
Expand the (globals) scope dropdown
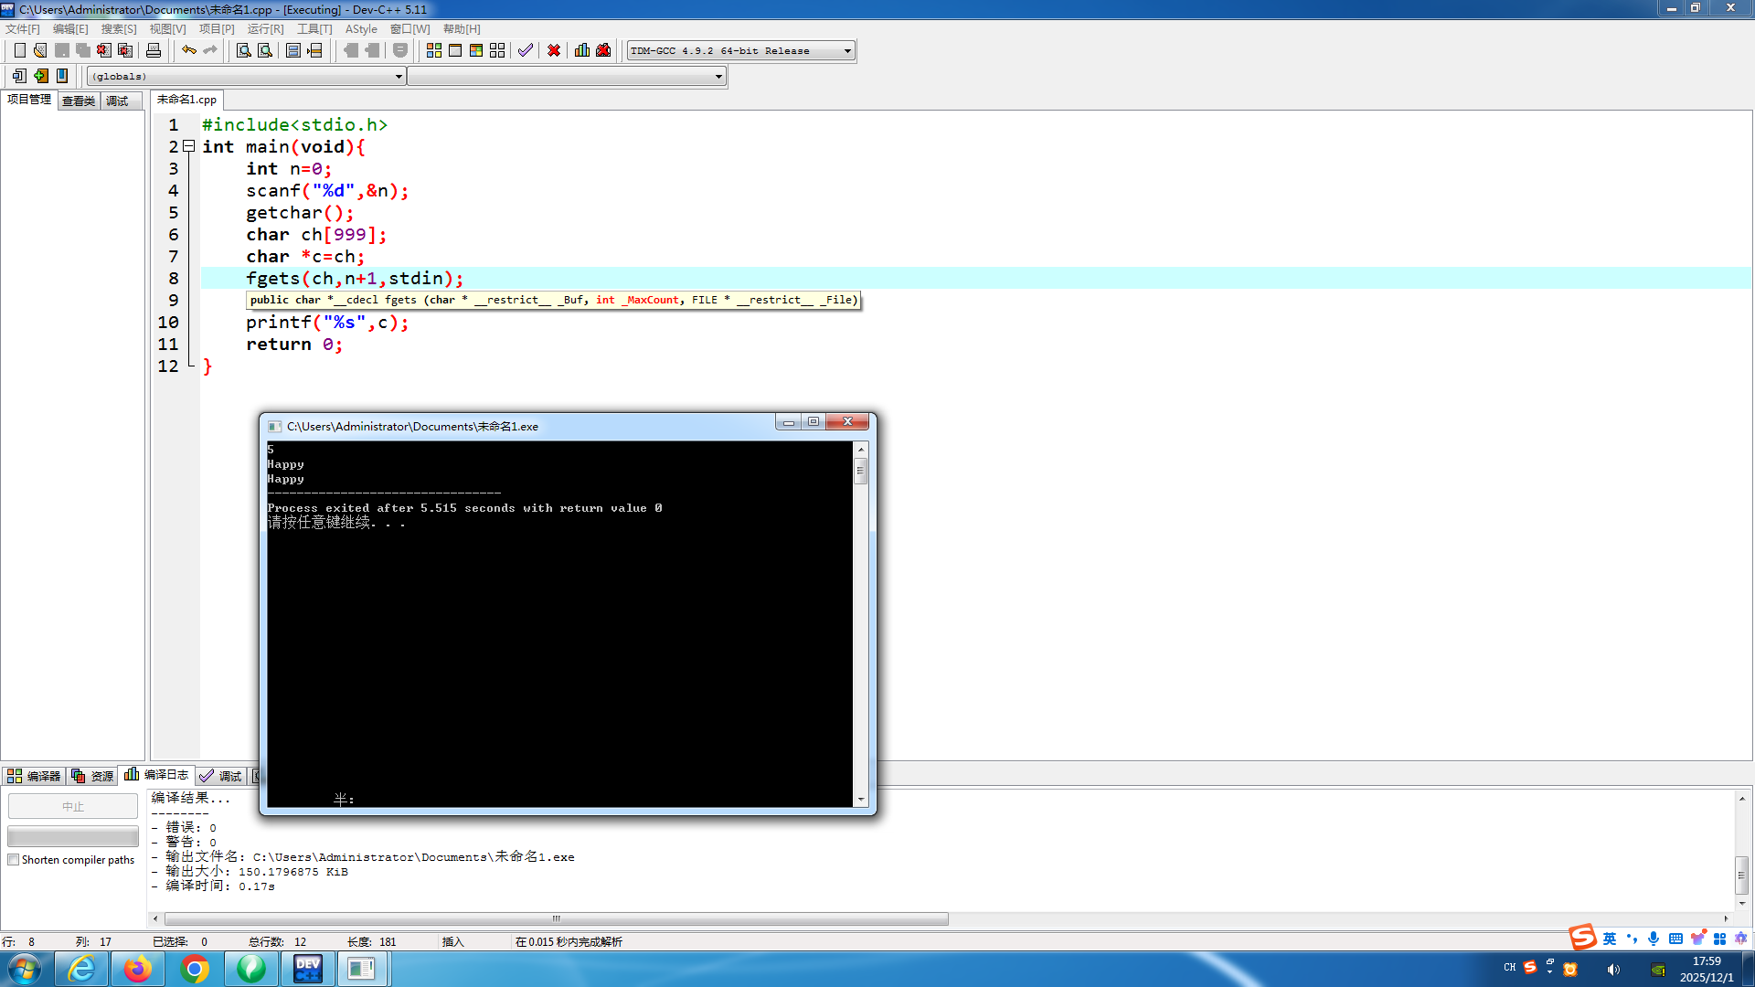coord(399,77)
